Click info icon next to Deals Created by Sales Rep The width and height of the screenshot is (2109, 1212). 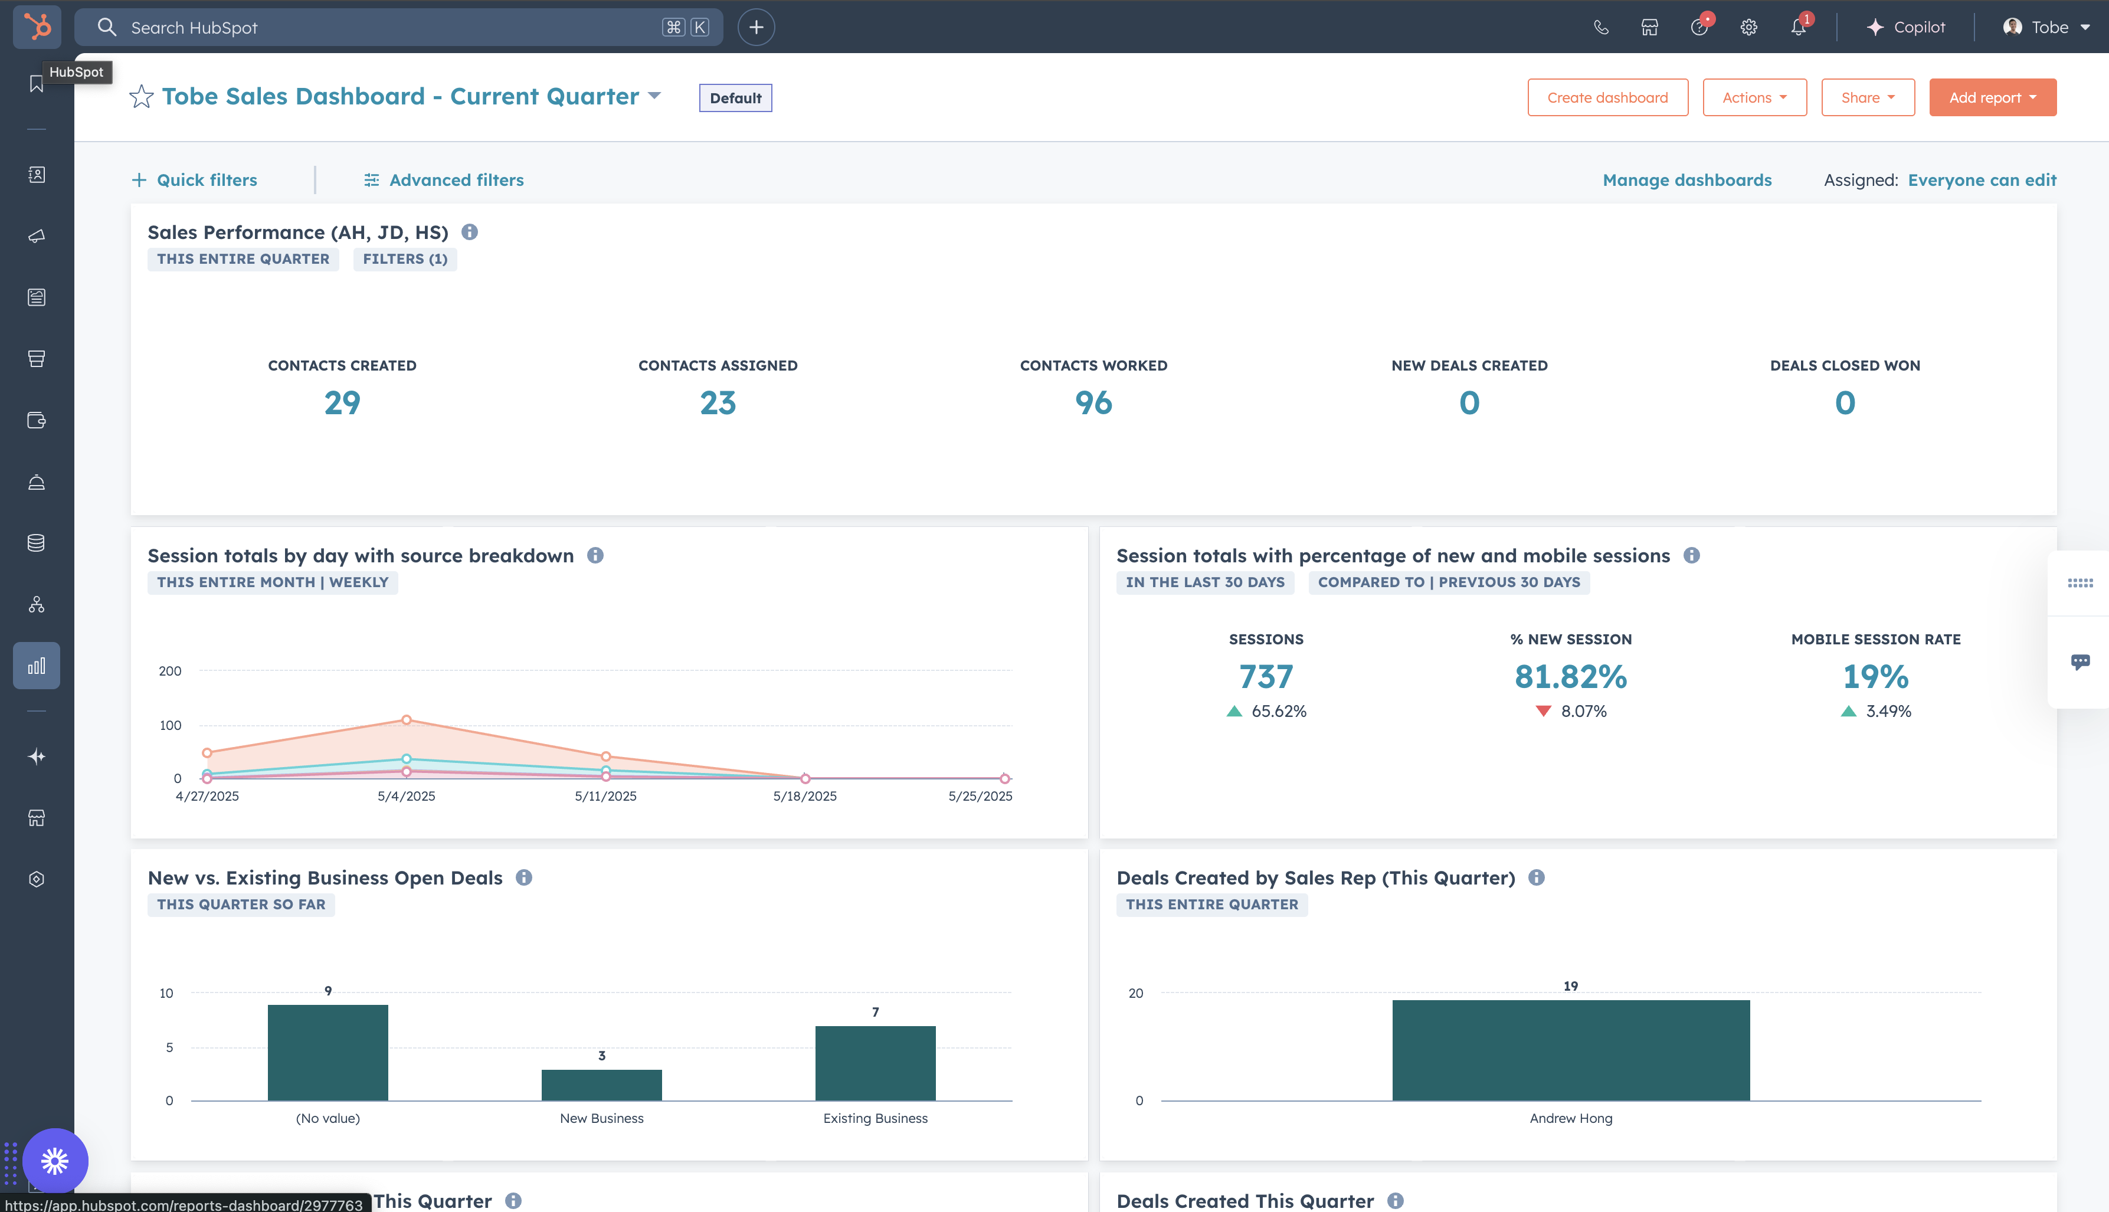pyautogui.click(x=1537, y=877)
